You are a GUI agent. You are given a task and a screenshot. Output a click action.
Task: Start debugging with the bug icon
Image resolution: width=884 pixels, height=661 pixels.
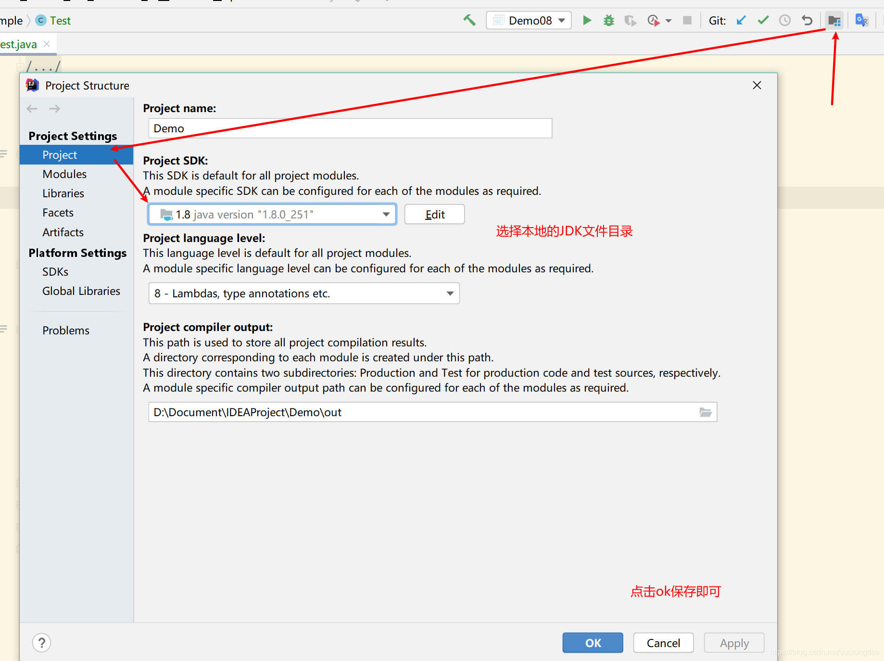point(609,20)
